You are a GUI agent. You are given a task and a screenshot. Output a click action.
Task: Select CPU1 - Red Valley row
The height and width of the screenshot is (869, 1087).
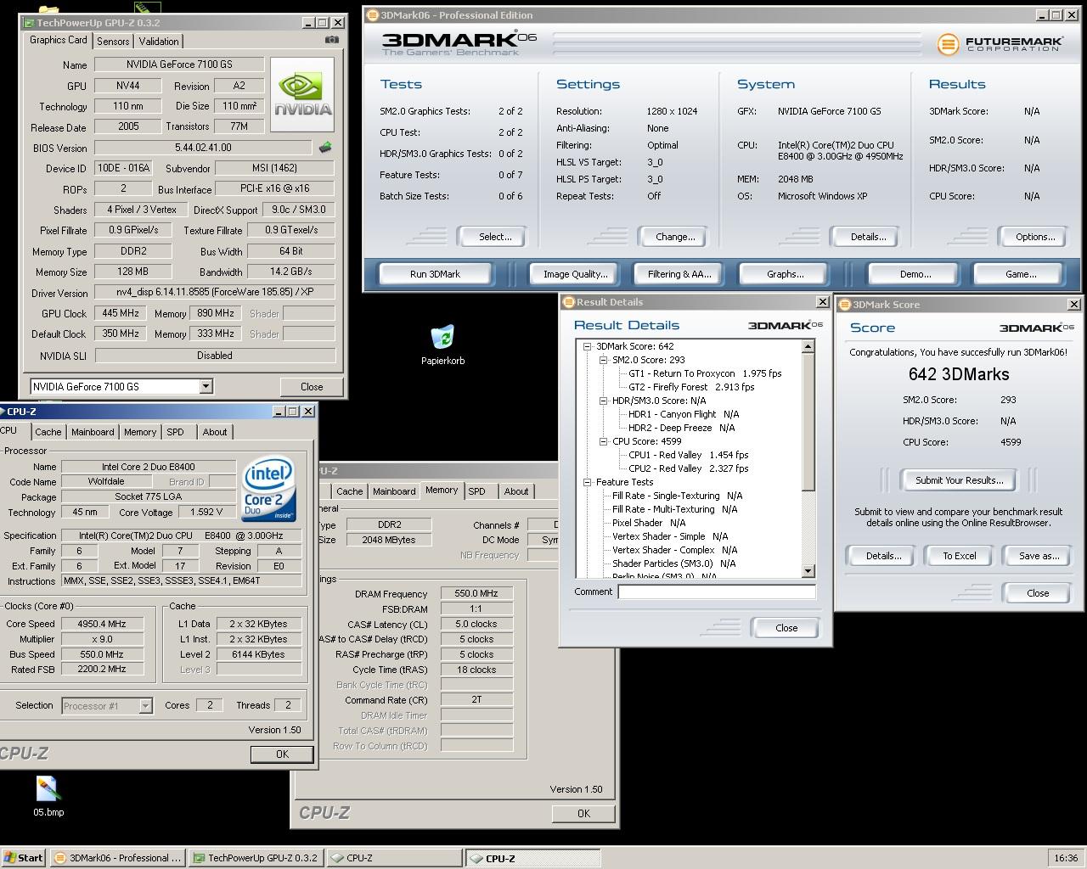point(688,455)
